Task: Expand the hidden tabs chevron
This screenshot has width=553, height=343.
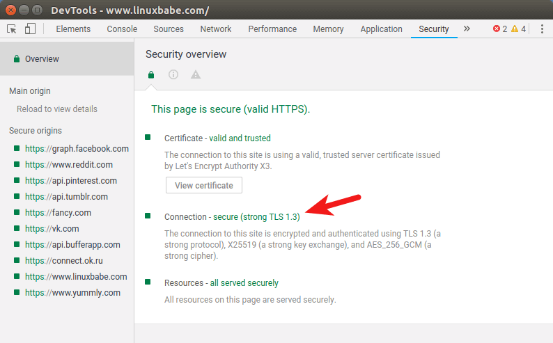Action: tap(467, 29)
